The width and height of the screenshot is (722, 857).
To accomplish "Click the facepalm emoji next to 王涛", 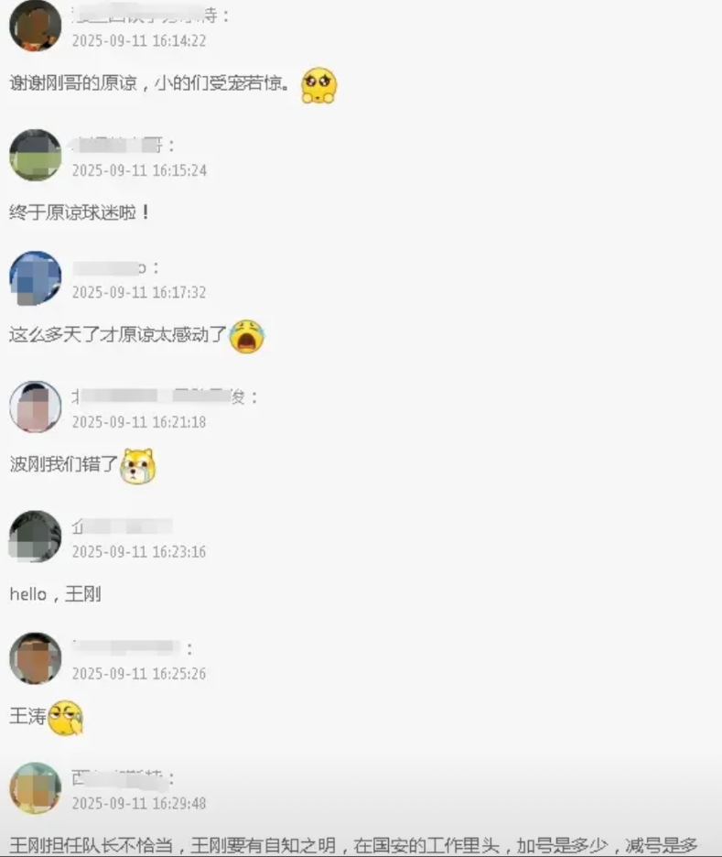I will pos(66,718).
